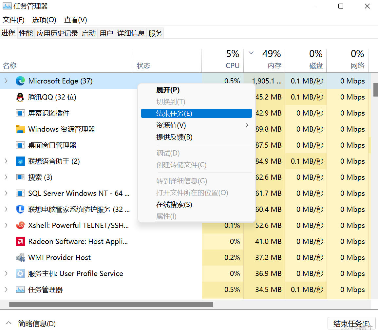
Task: Switch to the 应用历史记录 tab
Action: tap(57, 33)
